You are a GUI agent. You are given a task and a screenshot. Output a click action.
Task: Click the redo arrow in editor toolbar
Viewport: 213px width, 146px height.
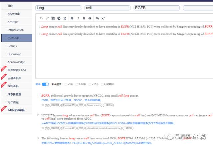47,18
